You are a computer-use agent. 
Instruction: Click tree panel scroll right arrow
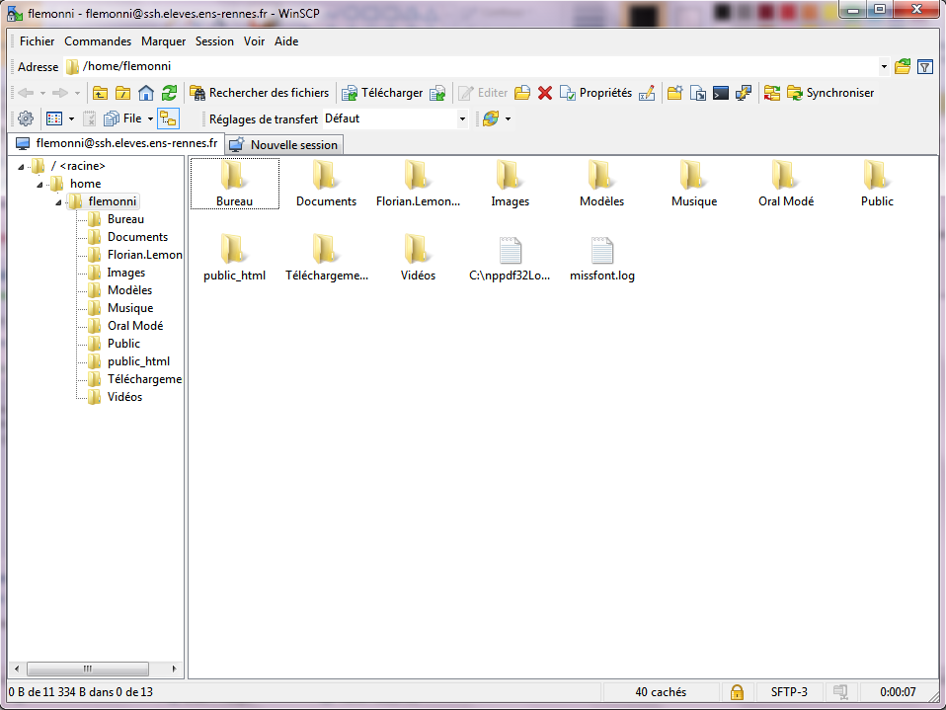tap(175, 669)
